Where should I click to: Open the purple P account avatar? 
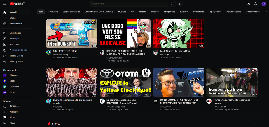(264, 4)
